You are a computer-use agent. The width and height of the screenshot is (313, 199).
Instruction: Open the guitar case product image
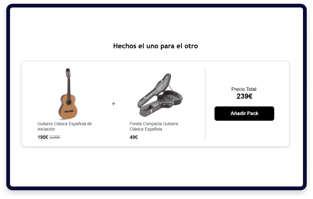160,95
